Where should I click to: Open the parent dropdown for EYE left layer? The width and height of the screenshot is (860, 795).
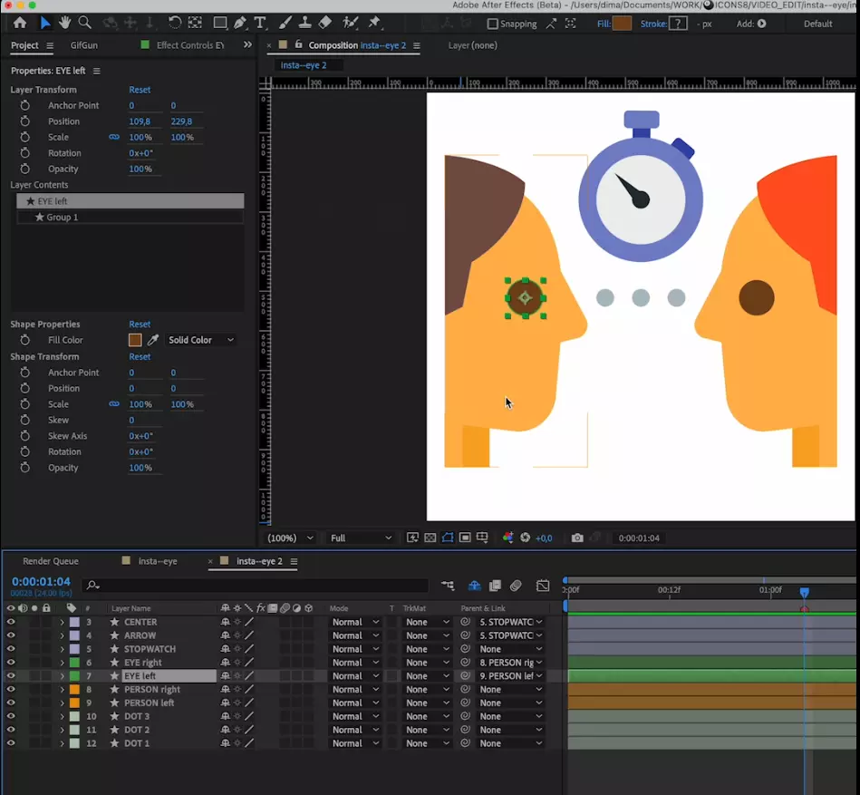point(510,676)
